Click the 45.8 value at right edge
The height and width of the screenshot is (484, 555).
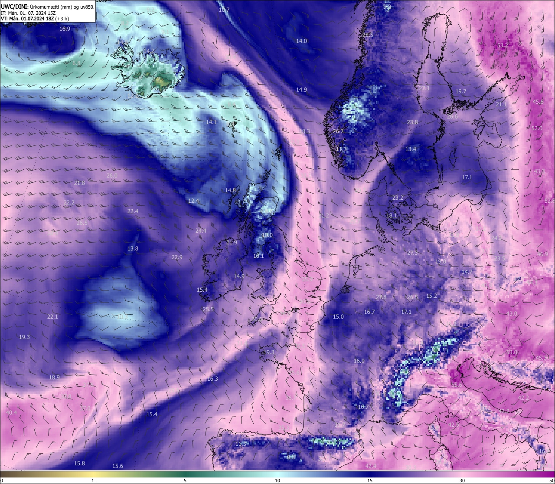[x=538, y=102]
